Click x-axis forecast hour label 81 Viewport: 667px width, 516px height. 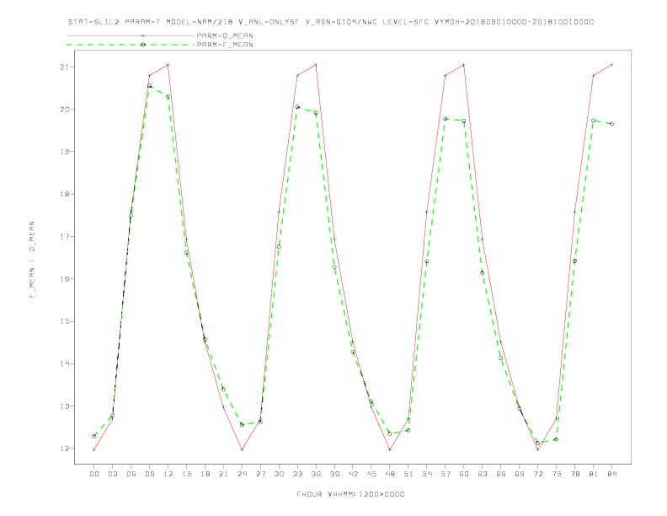[x=594, y=474]
